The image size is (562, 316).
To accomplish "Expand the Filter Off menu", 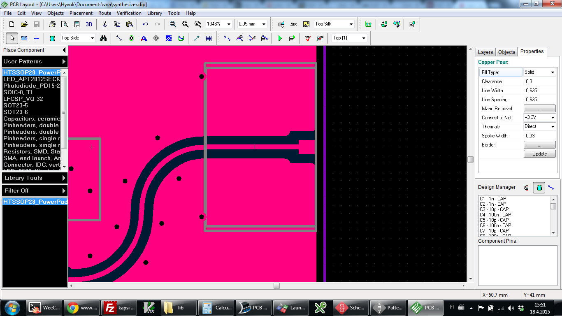I will click(34, 191).
